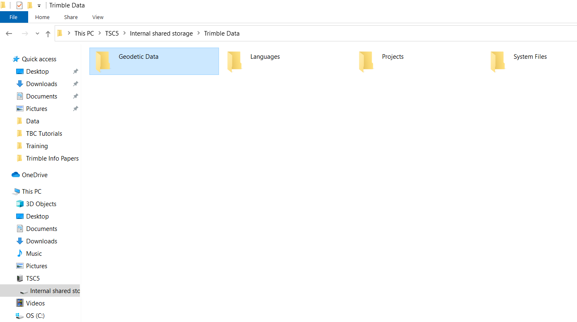577x322 pixels.
Task: Expand chevron after This PC in address bar
Action: [99, 34]
